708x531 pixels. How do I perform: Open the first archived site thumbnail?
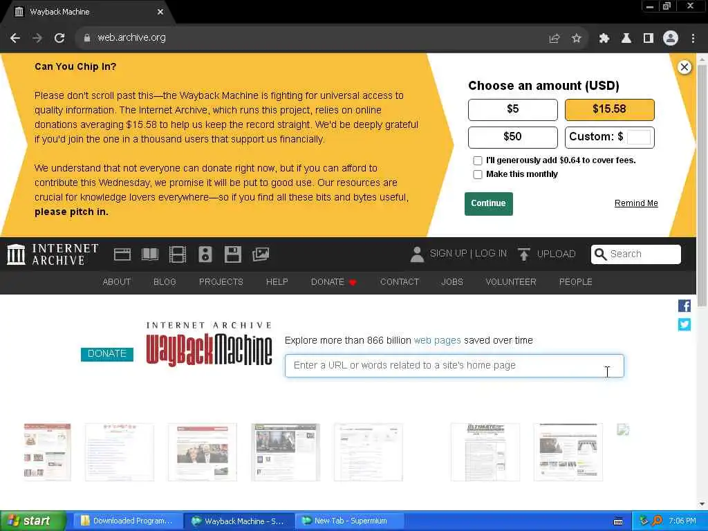point(48,451)
